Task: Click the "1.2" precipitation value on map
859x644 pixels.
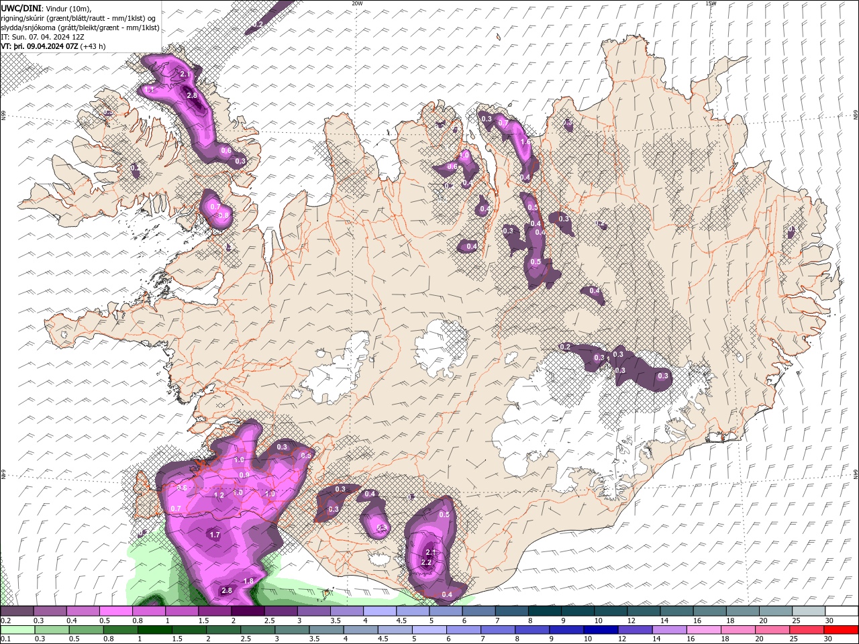Action: [218, 495]
